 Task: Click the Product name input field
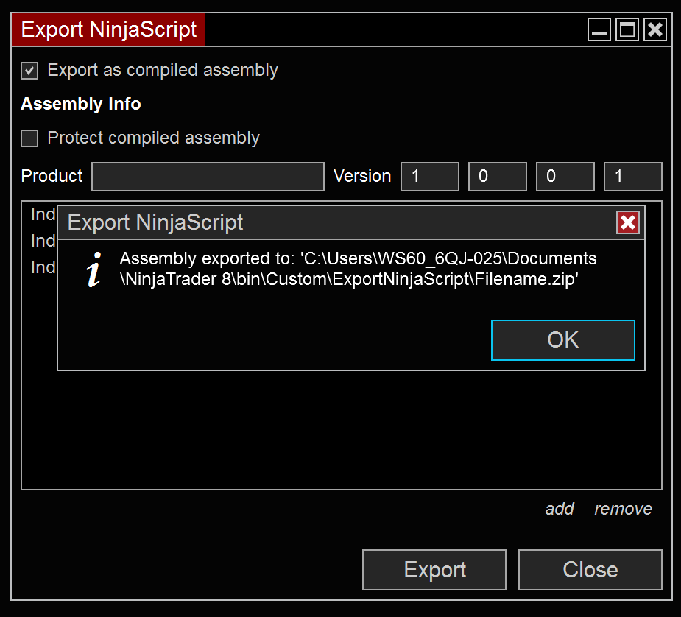pyautogui.click(x=208, y=176)
